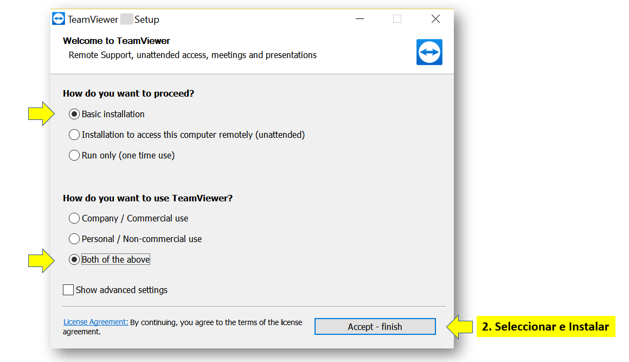Click the yellow arrow pointing at Accept - finish
This screenshot has height=362, width=629.
pyautogui.click(x=459, y=327)
